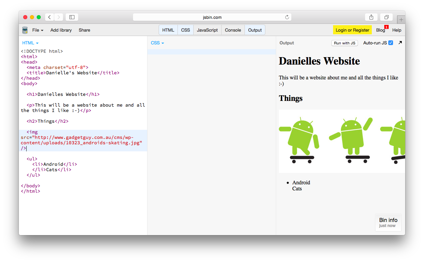The height and width of the screenshot is (262, 424).
Task: Click the JS Bin robot logo icon
Action: pyautogui.click(x=25, y=30)
